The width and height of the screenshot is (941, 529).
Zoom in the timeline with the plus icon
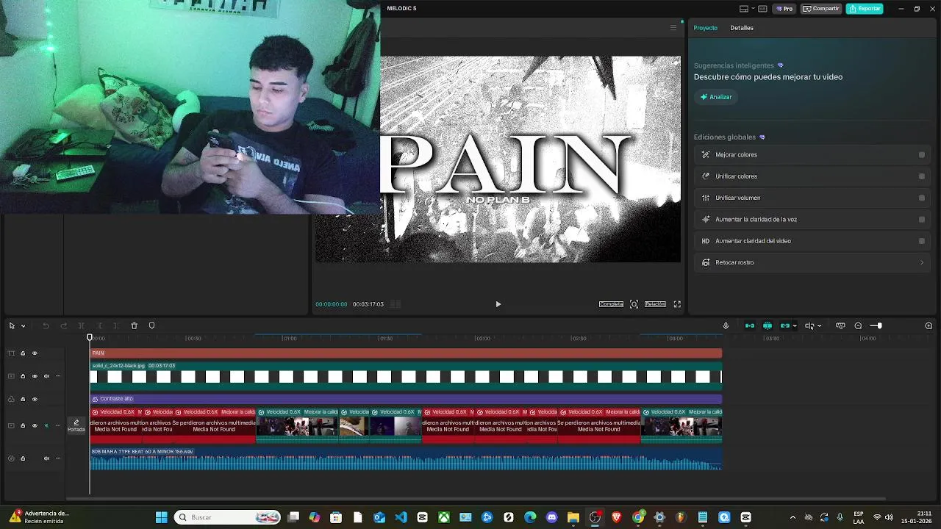(x=929, y=325)
